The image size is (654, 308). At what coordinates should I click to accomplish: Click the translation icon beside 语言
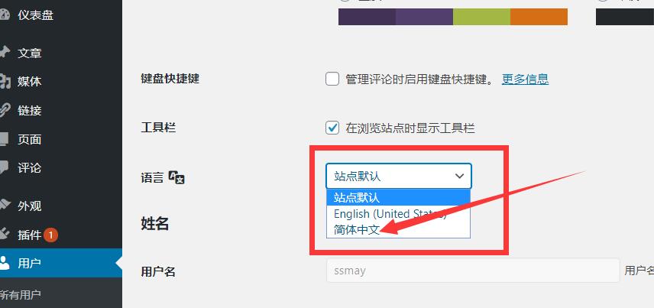tap(176, 177)
